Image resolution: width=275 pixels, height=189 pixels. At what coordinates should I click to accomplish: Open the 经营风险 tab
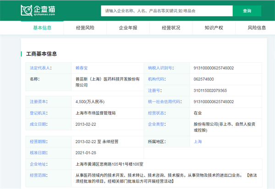[85, 27]
